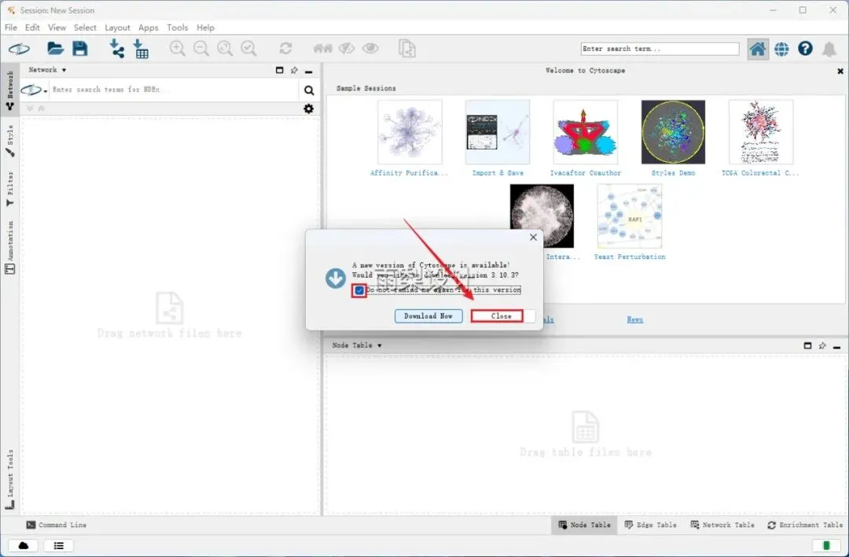Open the Select menu

[85, 27]
